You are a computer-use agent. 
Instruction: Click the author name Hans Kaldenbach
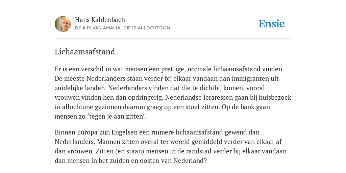(x=100, y=20)
